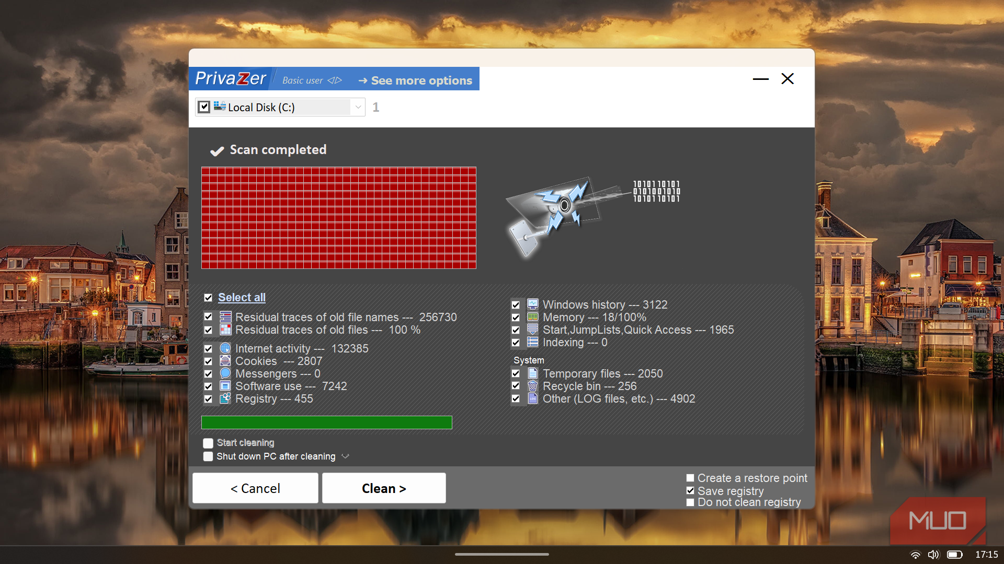Click the Scan completed status text
1004x564 pixels.
click(x=278, y=150)
